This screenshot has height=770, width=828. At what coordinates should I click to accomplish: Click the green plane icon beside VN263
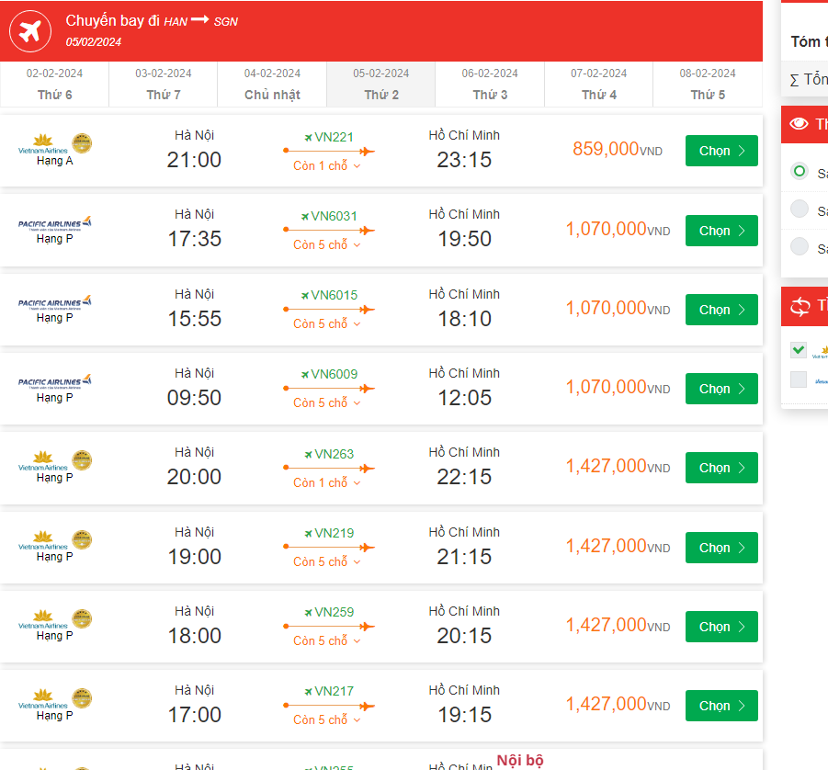[308, 454]
